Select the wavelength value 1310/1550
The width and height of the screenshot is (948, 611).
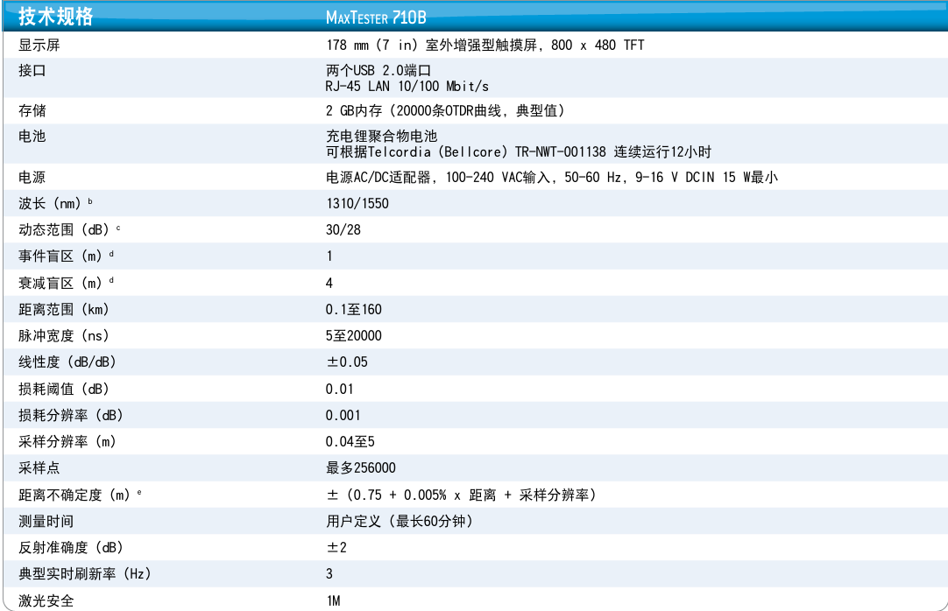click(x=357, y=203)
